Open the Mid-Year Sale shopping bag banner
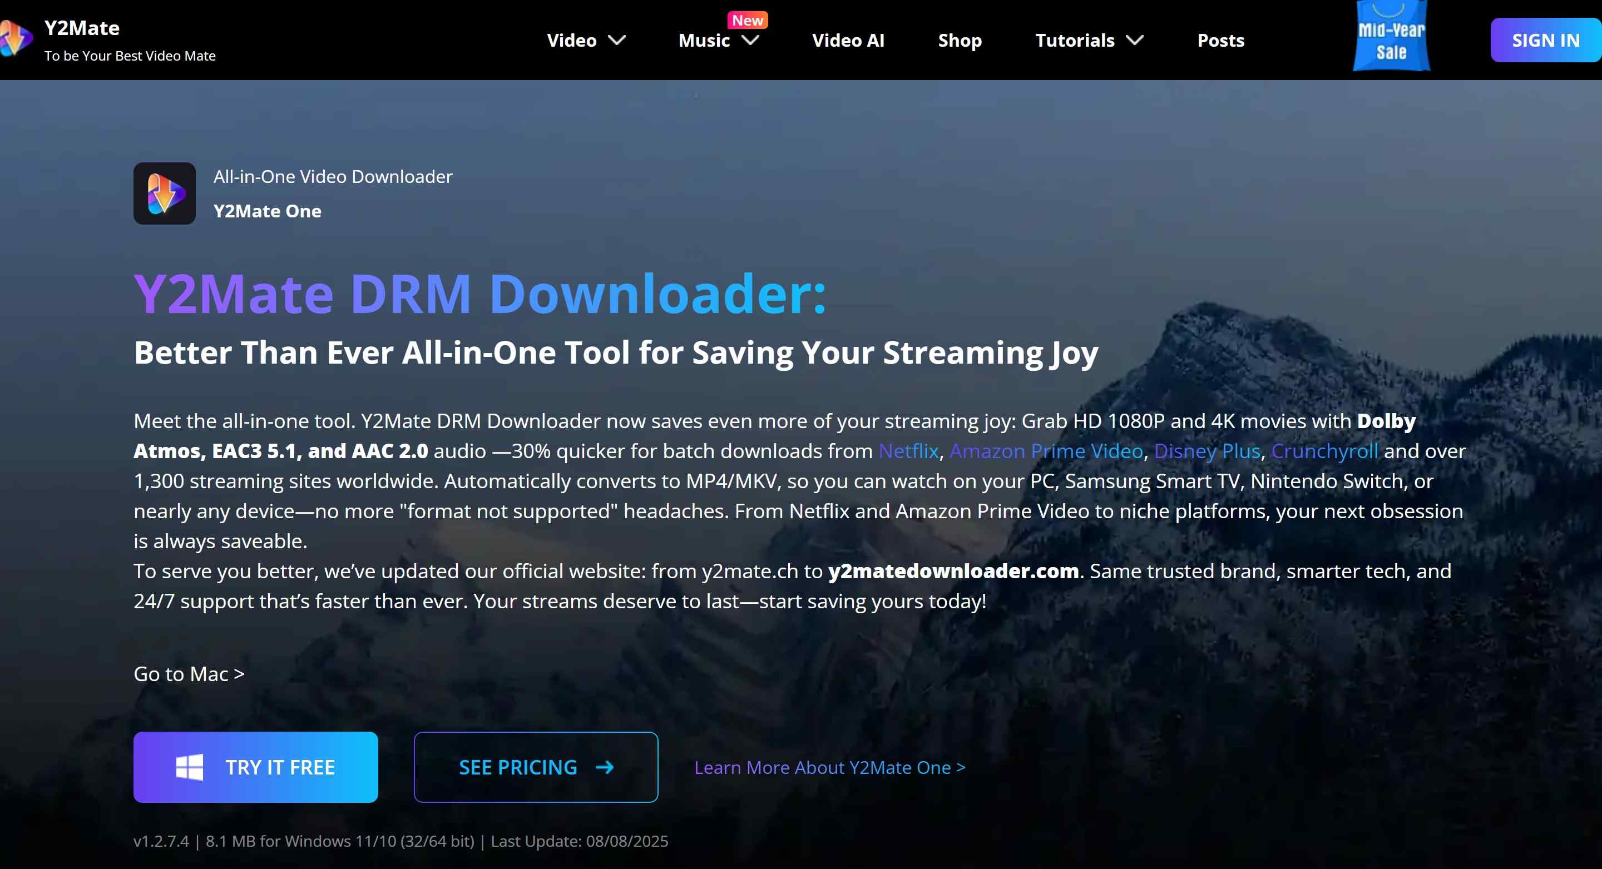This screenshot has width=1602, height=869. click(x=1391, y=36)
